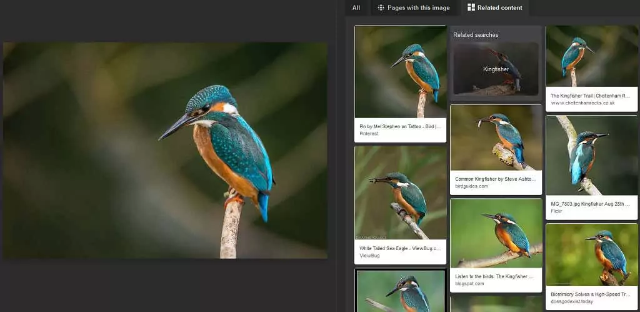Click the 'Pin by Mel Stephen on Tattoo' link
This screenshot has width=640, height=312.
(x=399, y=126)
